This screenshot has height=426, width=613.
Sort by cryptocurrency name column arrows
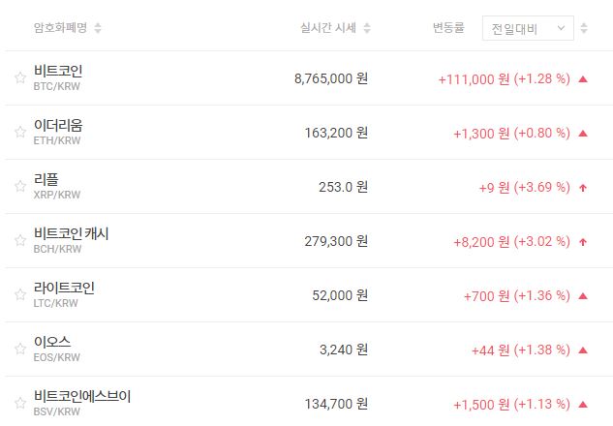tap(98, 28)
